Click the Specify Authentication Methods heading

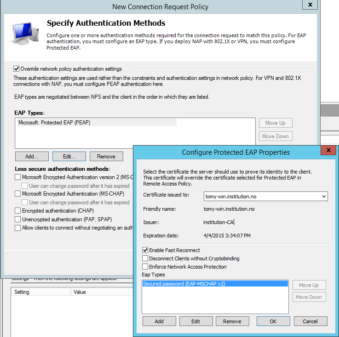point(106,23)
